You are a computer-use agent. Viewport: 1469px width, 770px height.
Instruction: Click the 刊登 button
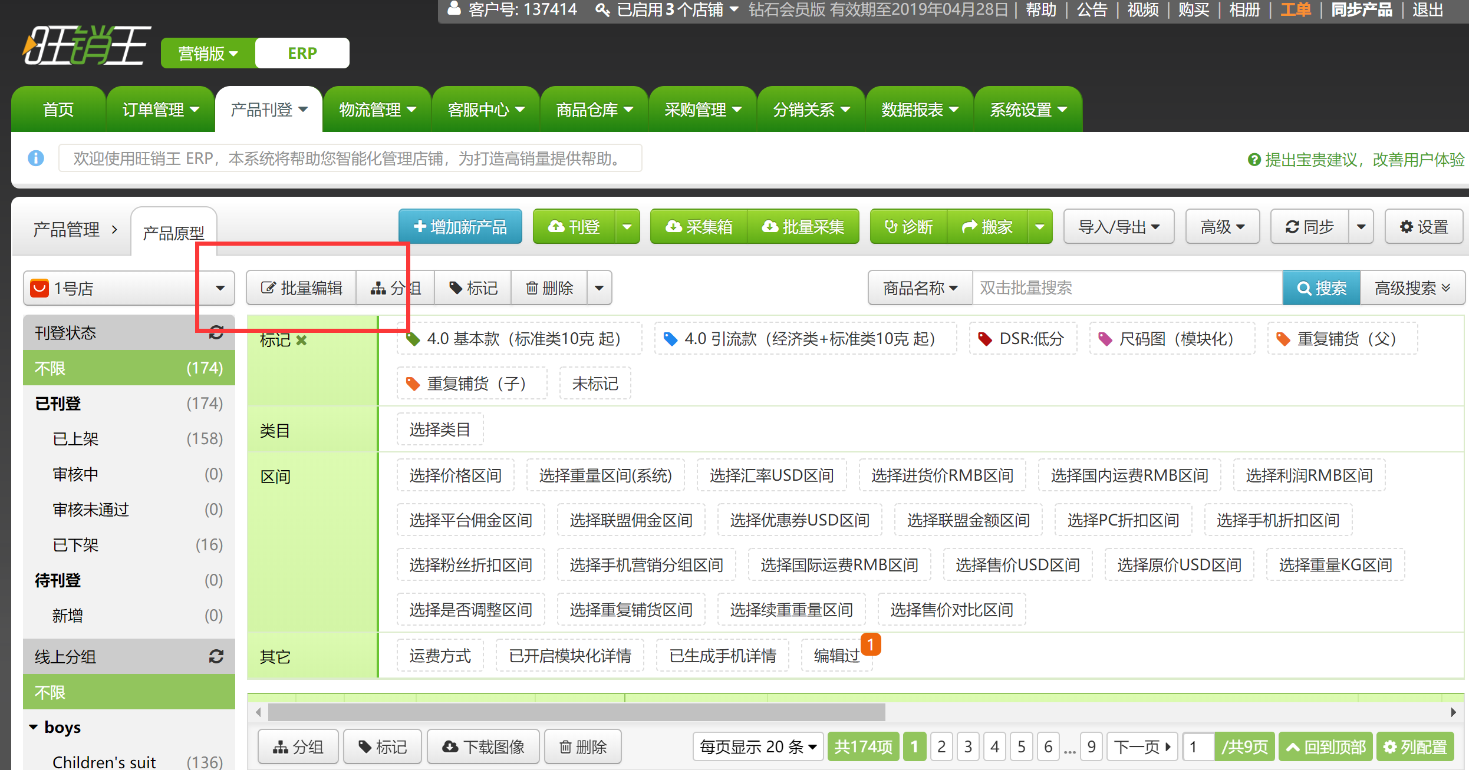click(x=574, y=226)
